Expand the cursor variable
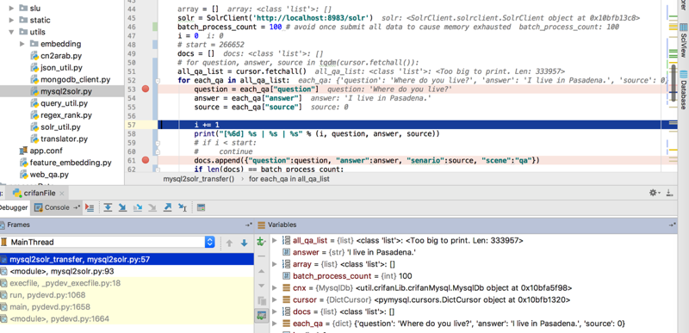 point(275,299)
